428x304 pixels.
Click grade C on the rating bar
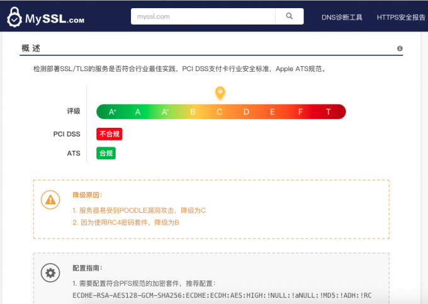coord(219,111)
